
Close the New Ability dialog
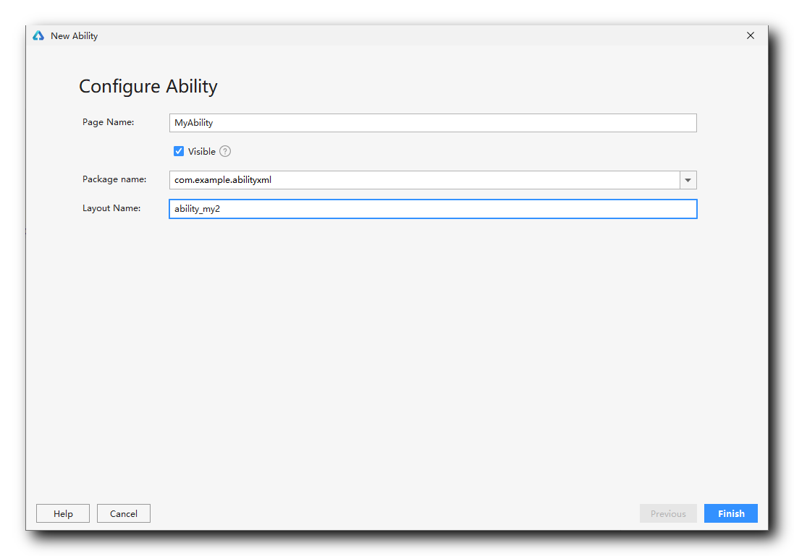point(751,35)
